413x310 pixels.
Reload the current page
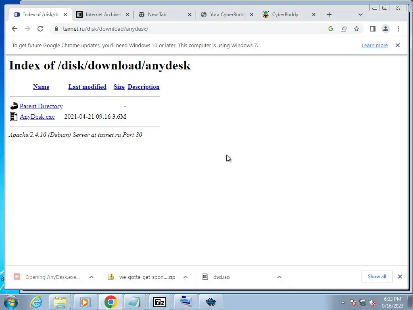coord(40,29)
